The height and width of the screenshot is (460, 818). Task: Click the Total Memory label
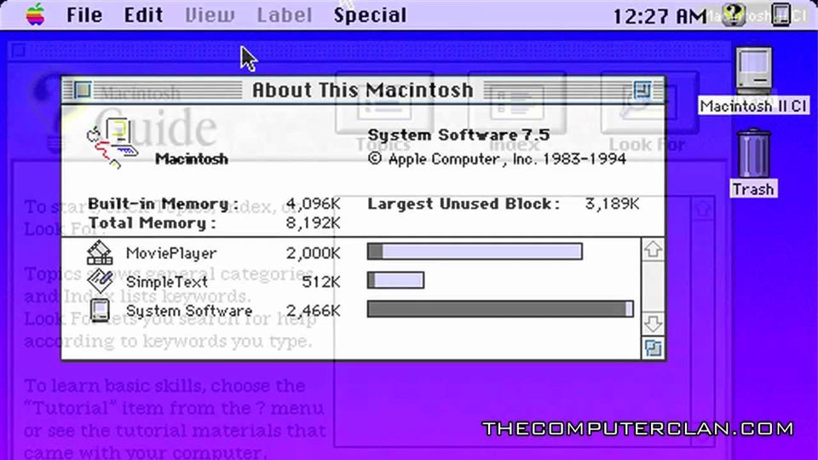pyautogui.click(x=152, y=223)
